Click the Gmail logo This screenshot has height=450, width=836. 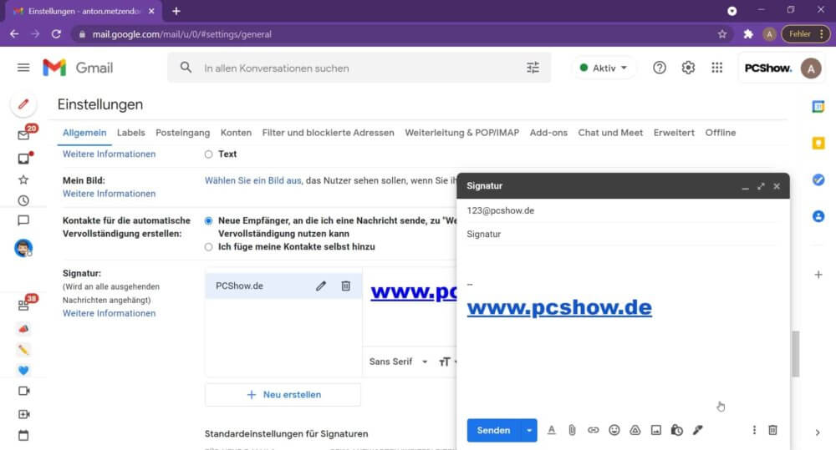78,68
